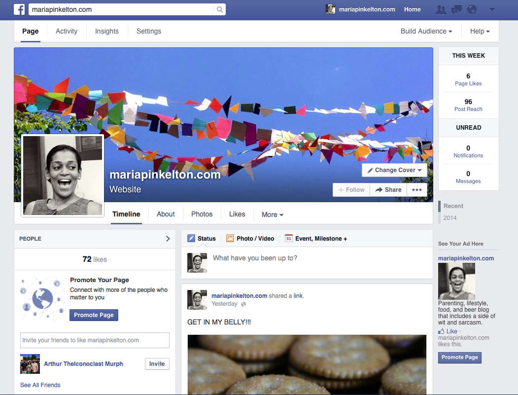This screenshot has width=518, height=395.
Task: Click the Facebook logo icon
Action: pos(19,9)
